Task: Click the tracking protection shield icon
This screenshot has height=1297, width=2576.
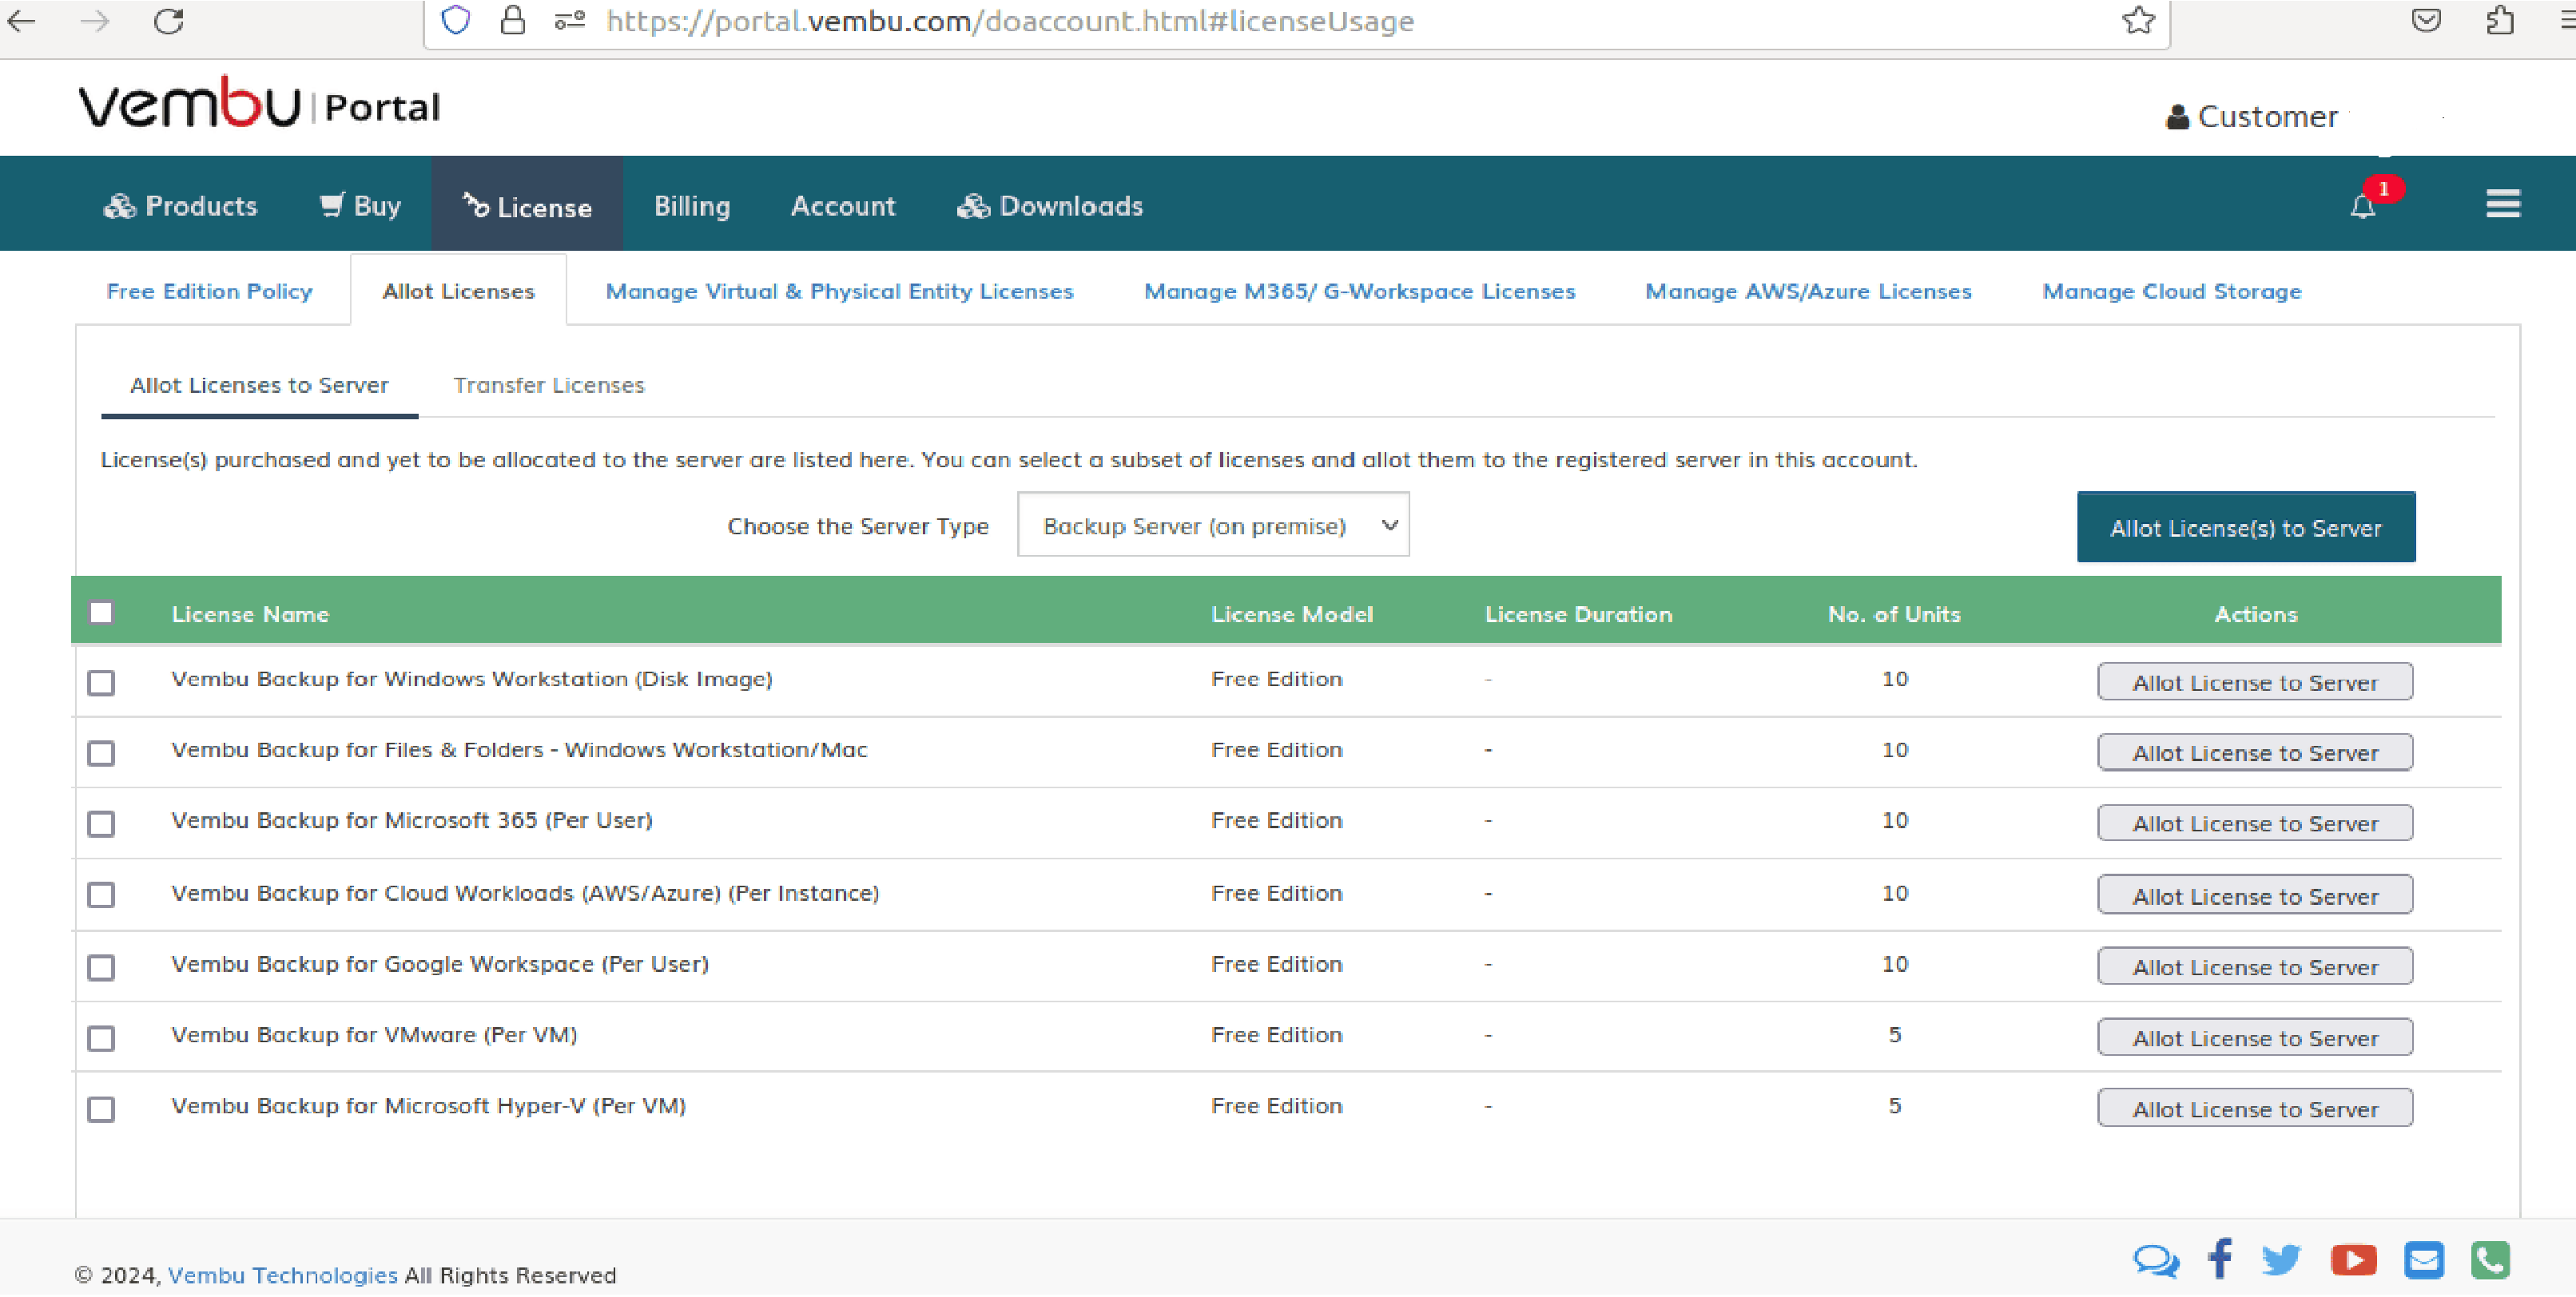Action: point(455,20)
